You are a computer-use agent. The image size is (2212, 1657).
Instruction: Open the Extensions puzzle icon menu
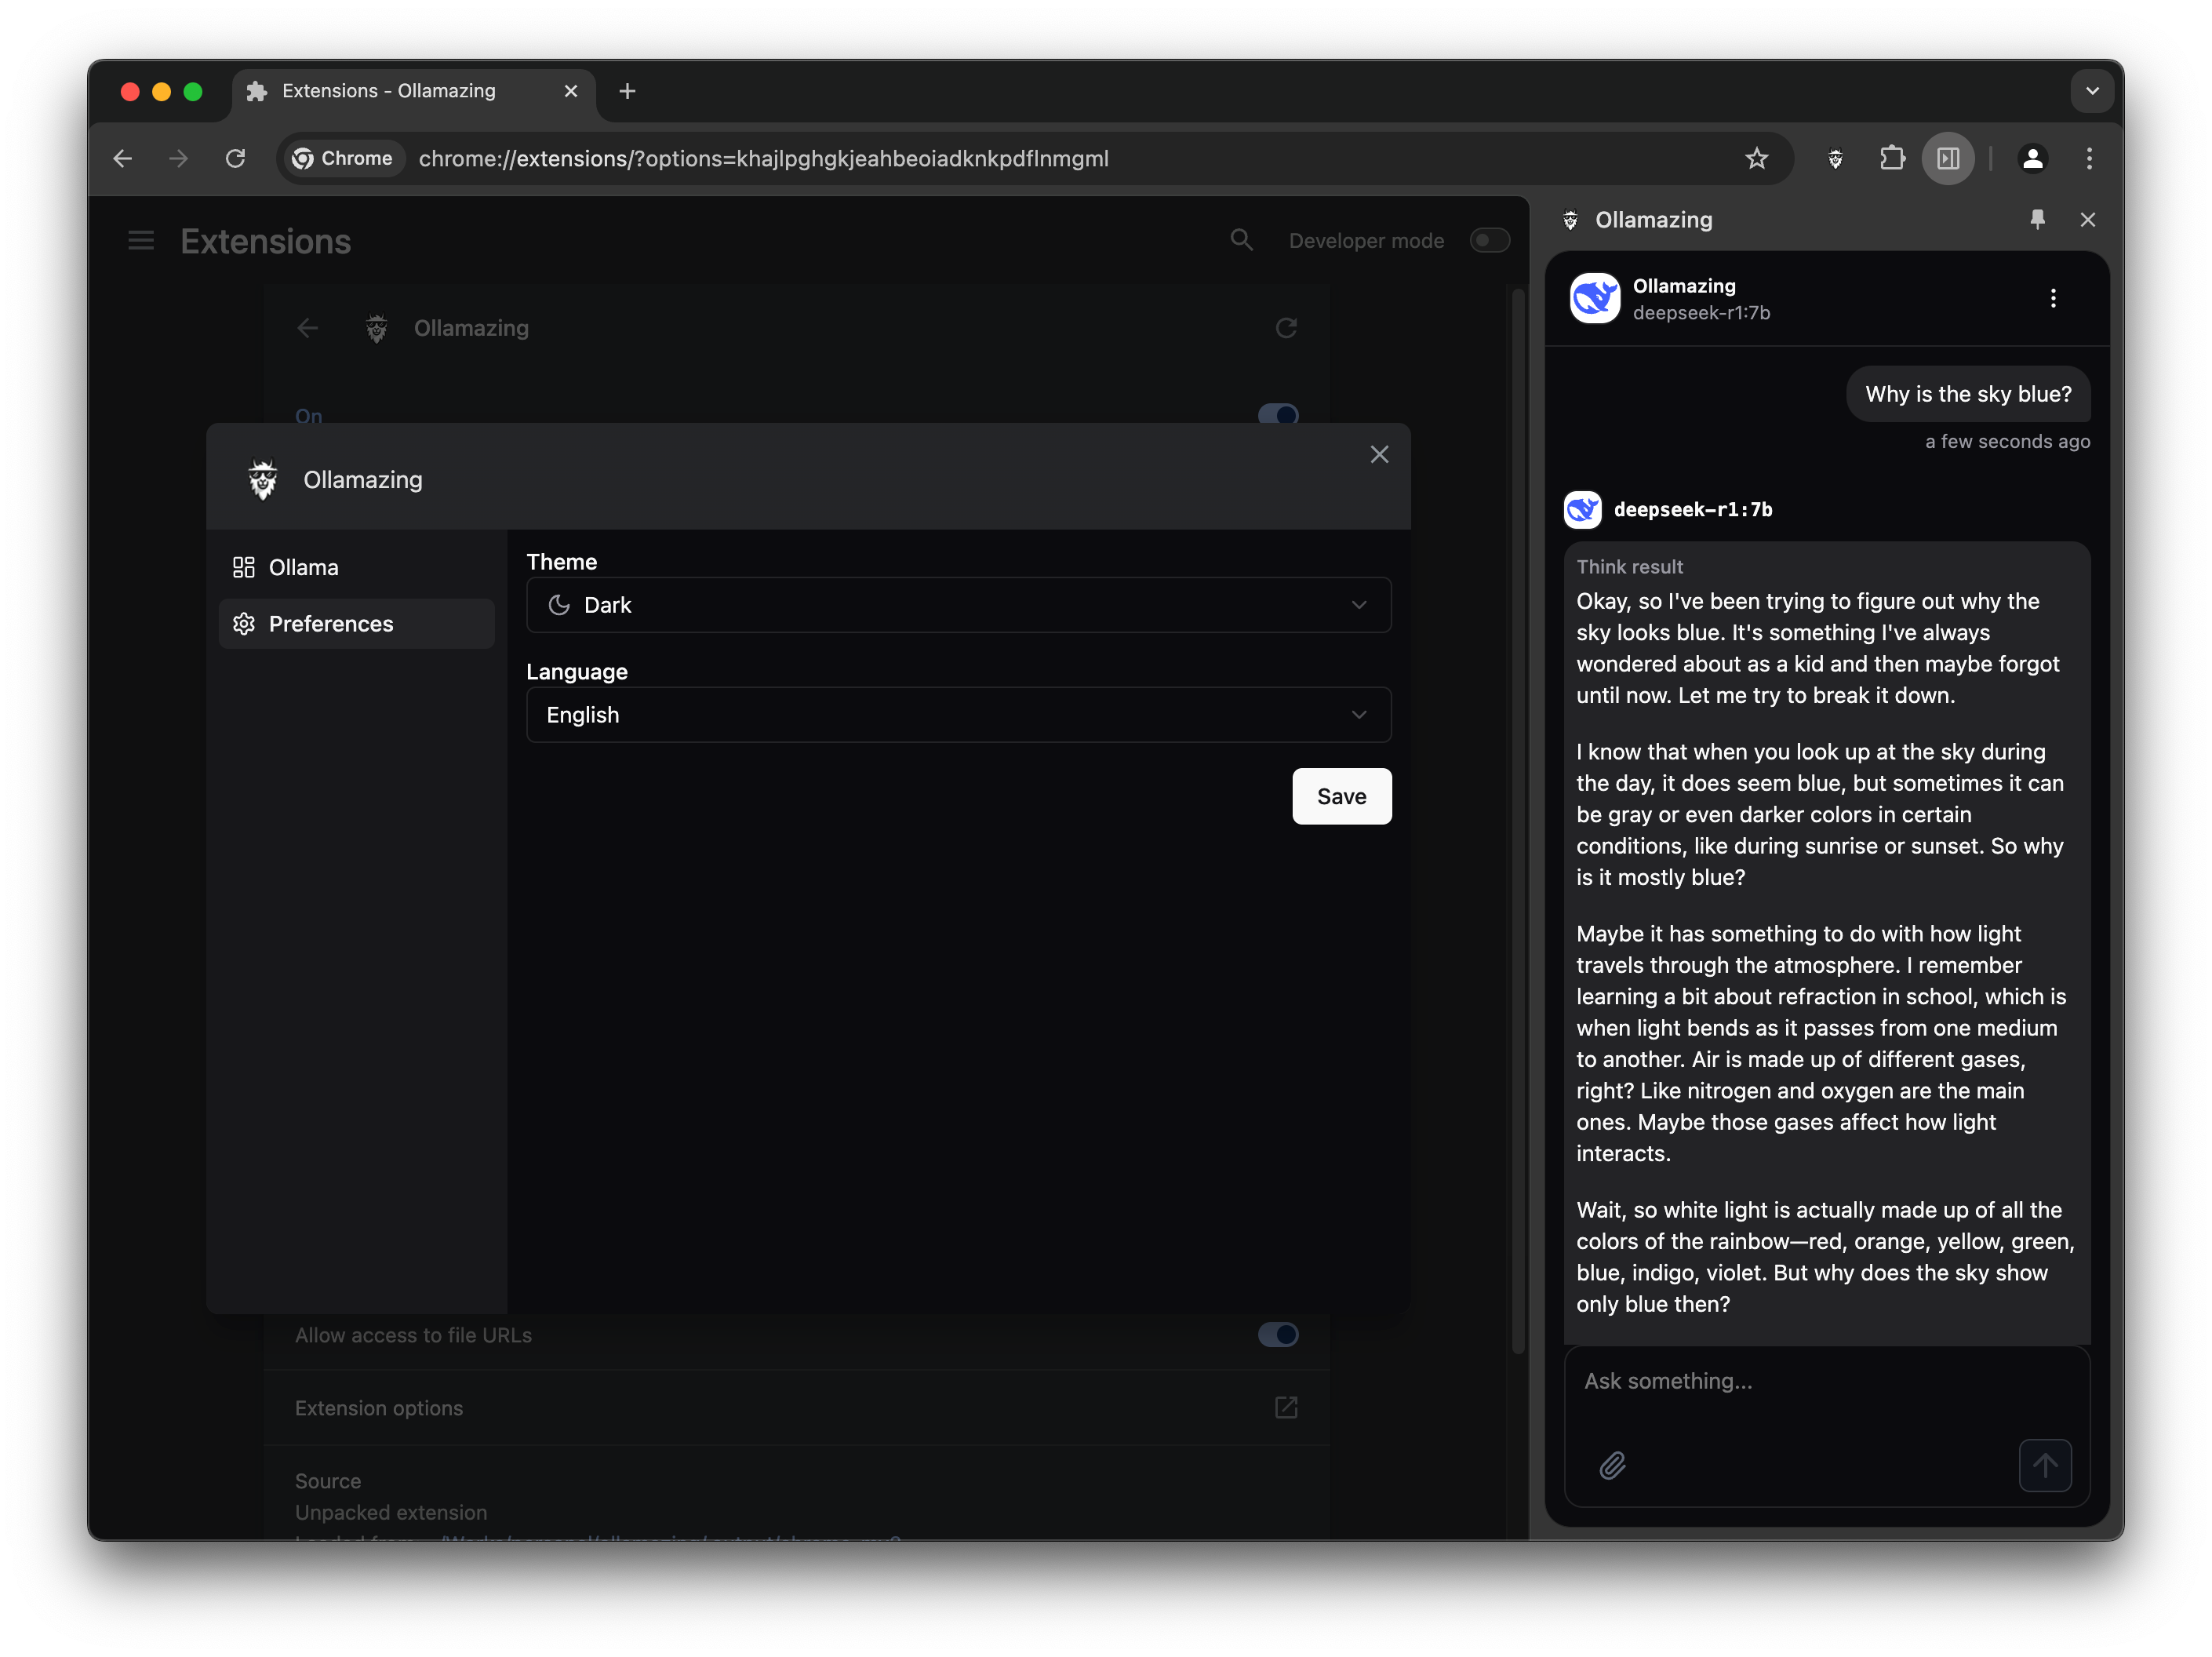pos(1891,158)
